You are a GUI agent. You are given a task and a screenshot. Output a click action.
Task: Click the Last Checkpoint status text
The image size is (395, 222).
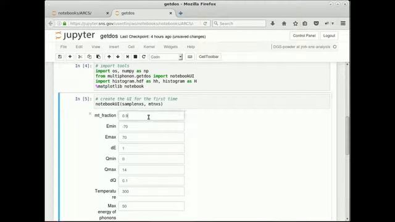coord(163,37)
